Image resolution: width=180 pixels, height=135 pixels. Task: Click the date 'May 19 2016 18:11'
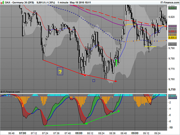pos(80,3)
